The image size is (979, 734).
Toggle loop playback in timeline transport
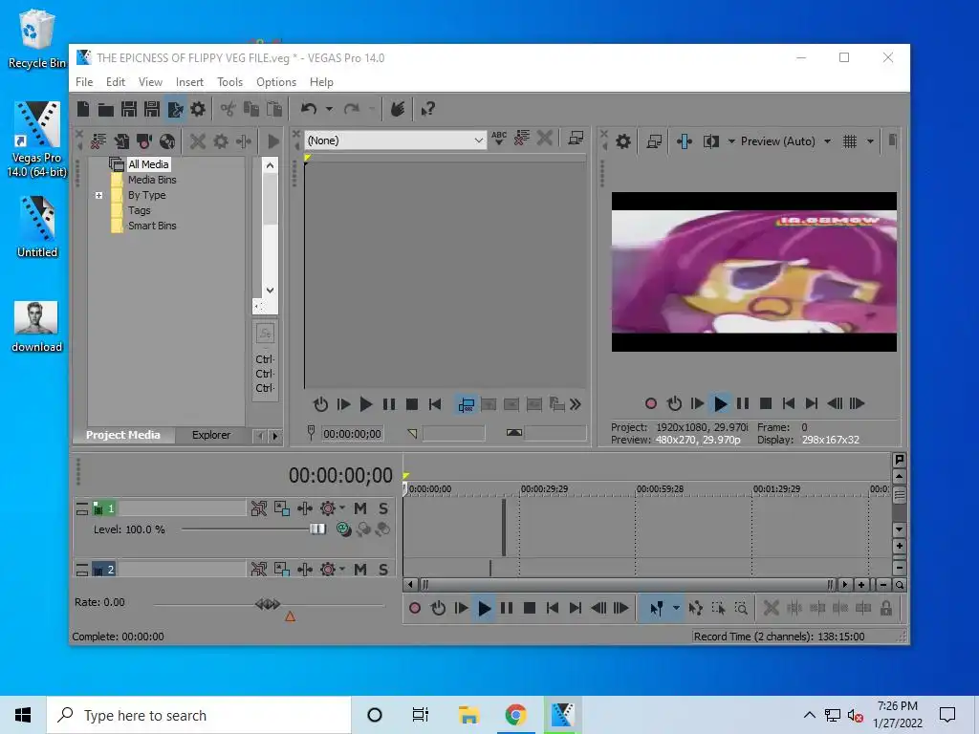click(x=438, y=609)
